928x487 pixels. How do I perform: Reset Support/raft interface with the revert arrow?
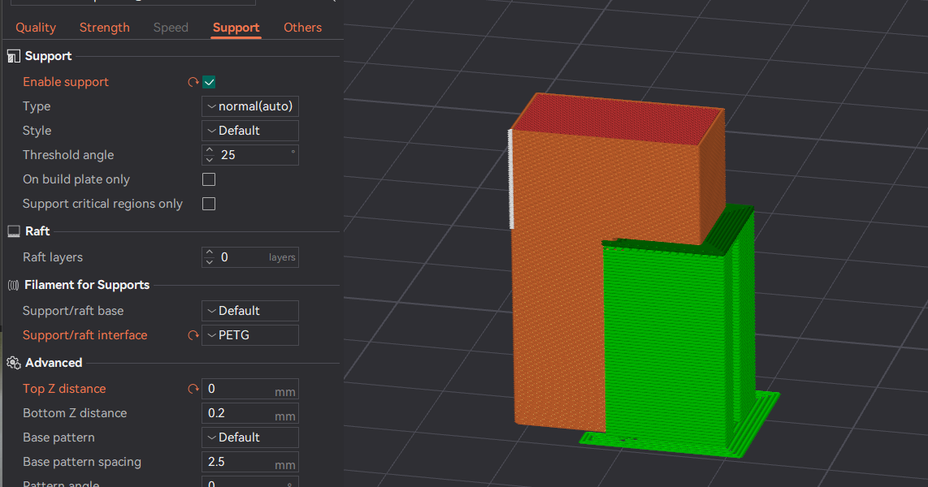(x=193, y=335)
